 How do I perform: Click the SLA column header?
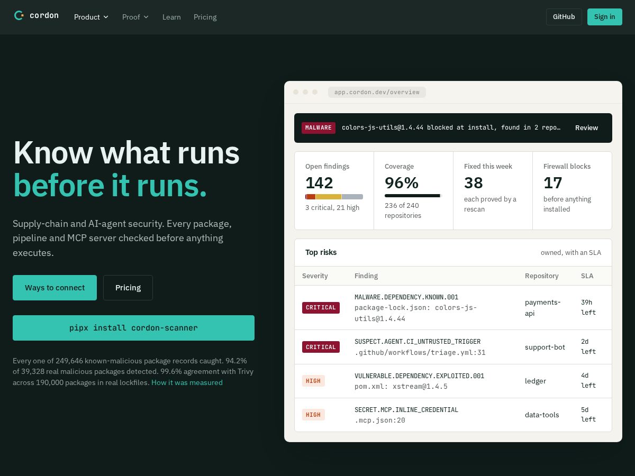tap(587, 276)
